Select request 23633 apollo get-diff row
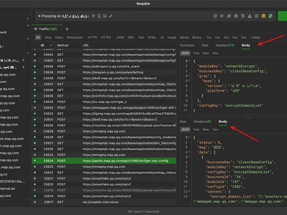The image size is (287, 215). [104, 108]
